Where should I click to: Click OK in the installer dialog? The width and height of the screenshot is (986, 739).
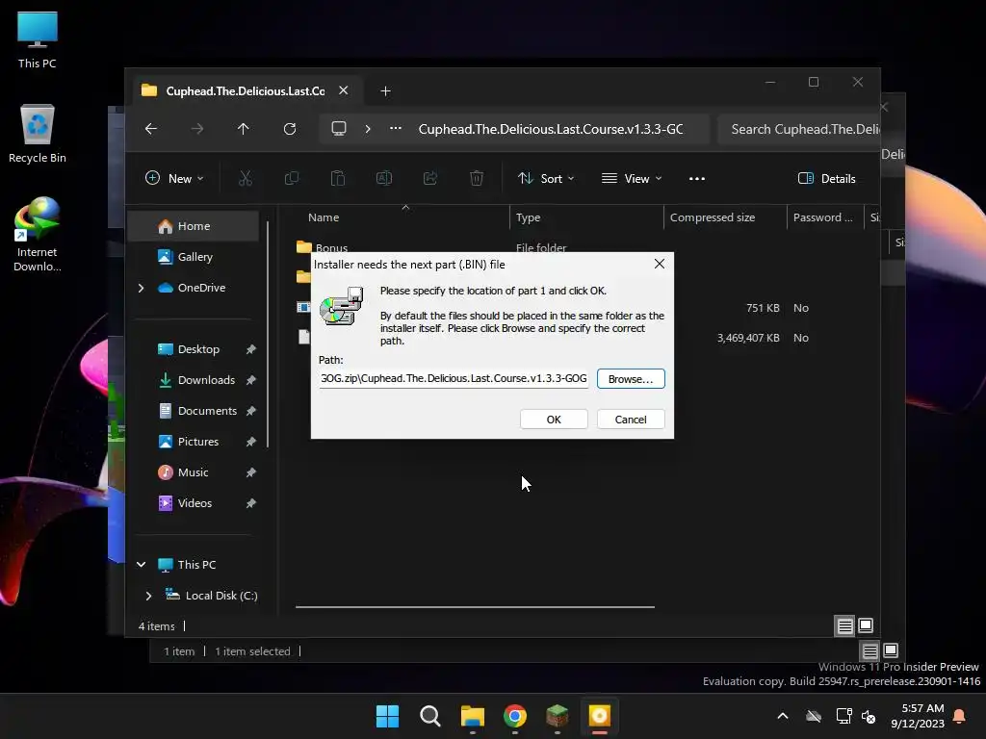pyautogui.click(x=554, y=420)
